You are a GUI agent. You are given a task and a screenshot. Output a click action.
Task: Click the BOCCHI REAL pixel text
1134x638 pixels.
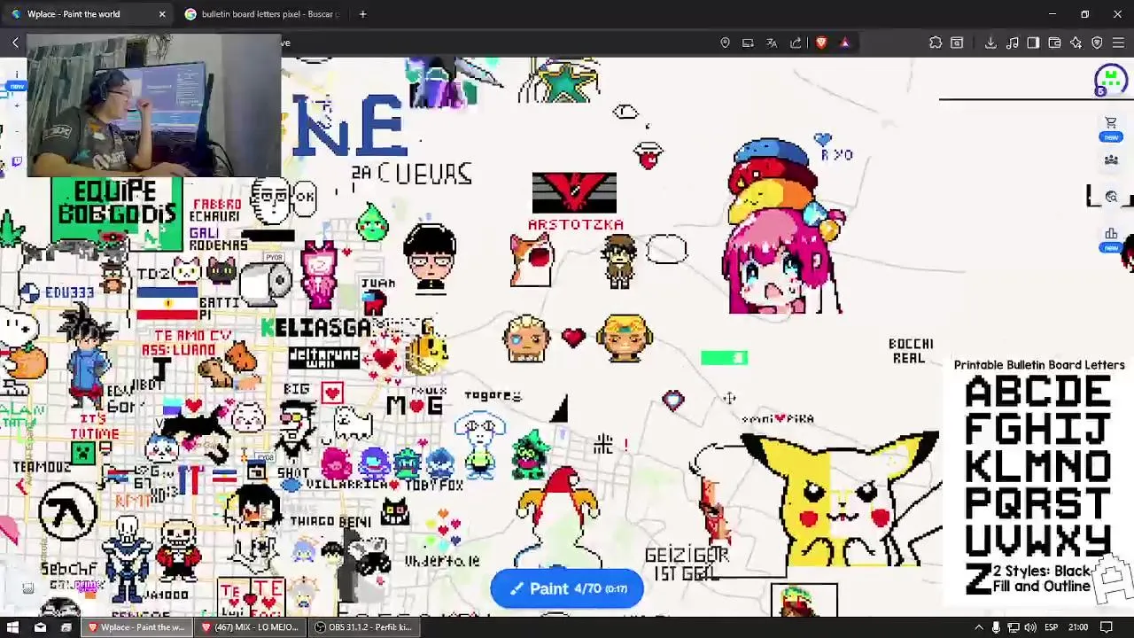tap(911, 351)
